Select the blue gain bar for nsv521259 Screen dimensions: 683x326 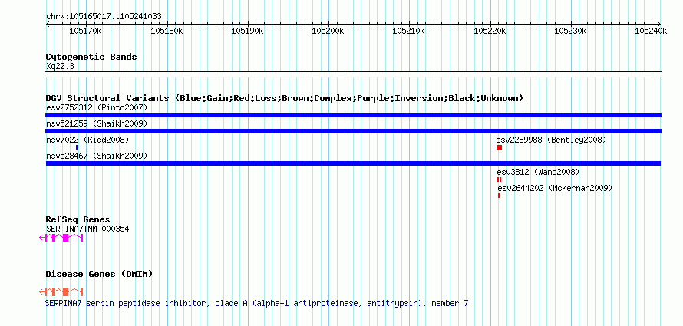pos(353,131)
